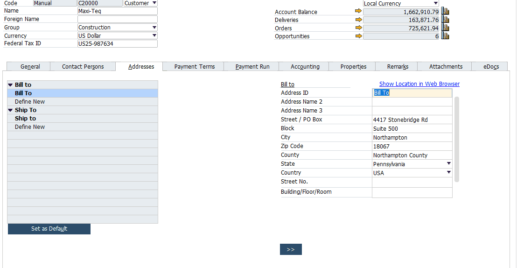Image resolution: width=517 pixels, height=268 pixels.
Task: Click the Building/Floor/Room field
Action: [x=412, y=192]
